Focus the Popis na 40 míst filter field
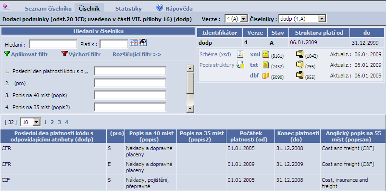386x191 pixels. point(130,95)
